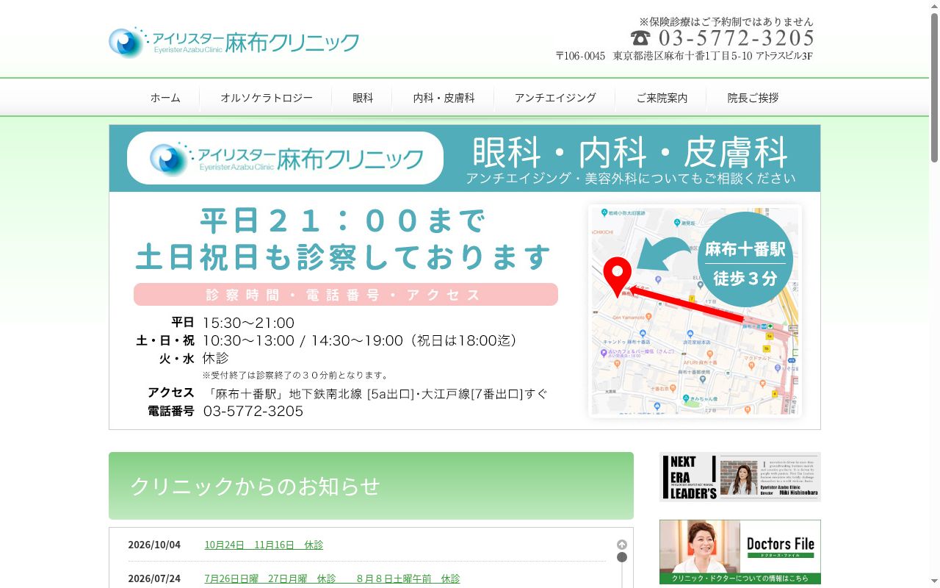The image size is (940, 588).
Task: Open the アンチエイジング menu item
Action: (x=555, y=98)
